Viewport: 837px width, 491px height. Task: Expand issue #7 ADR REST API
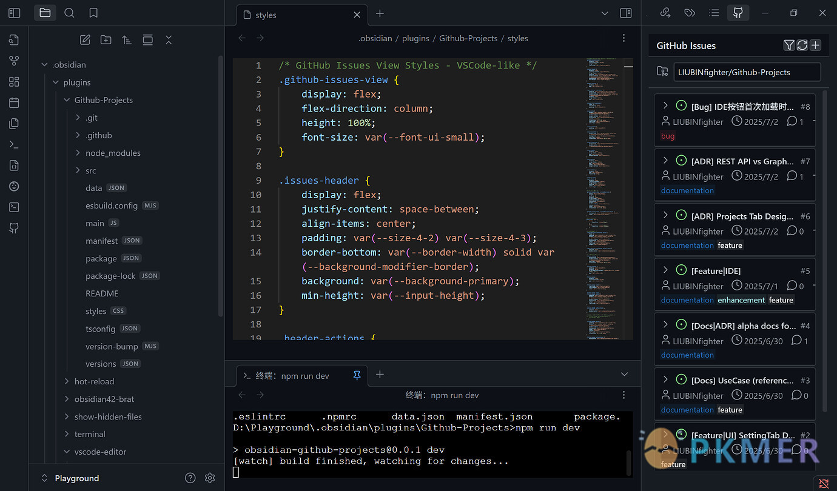665,161
